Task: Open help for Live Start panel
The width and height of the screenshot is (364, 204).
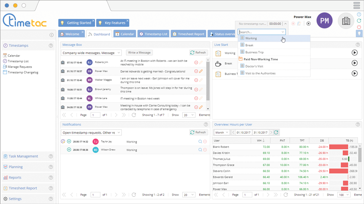Action: click(358, 45)
